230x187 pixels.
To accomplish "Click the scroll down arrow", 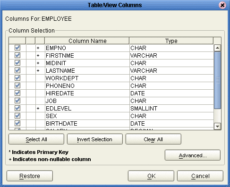I will [217, 127].
